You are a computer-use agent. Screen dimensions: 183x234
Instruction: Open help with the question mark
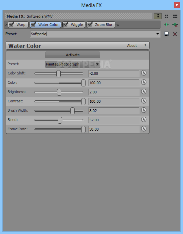click(145, 46)
